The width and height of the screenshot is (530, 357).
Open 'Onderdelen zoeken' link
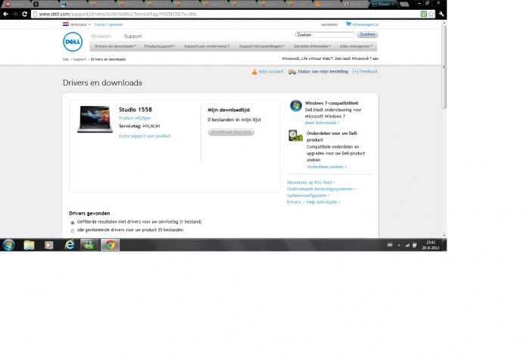coord(326,167)
